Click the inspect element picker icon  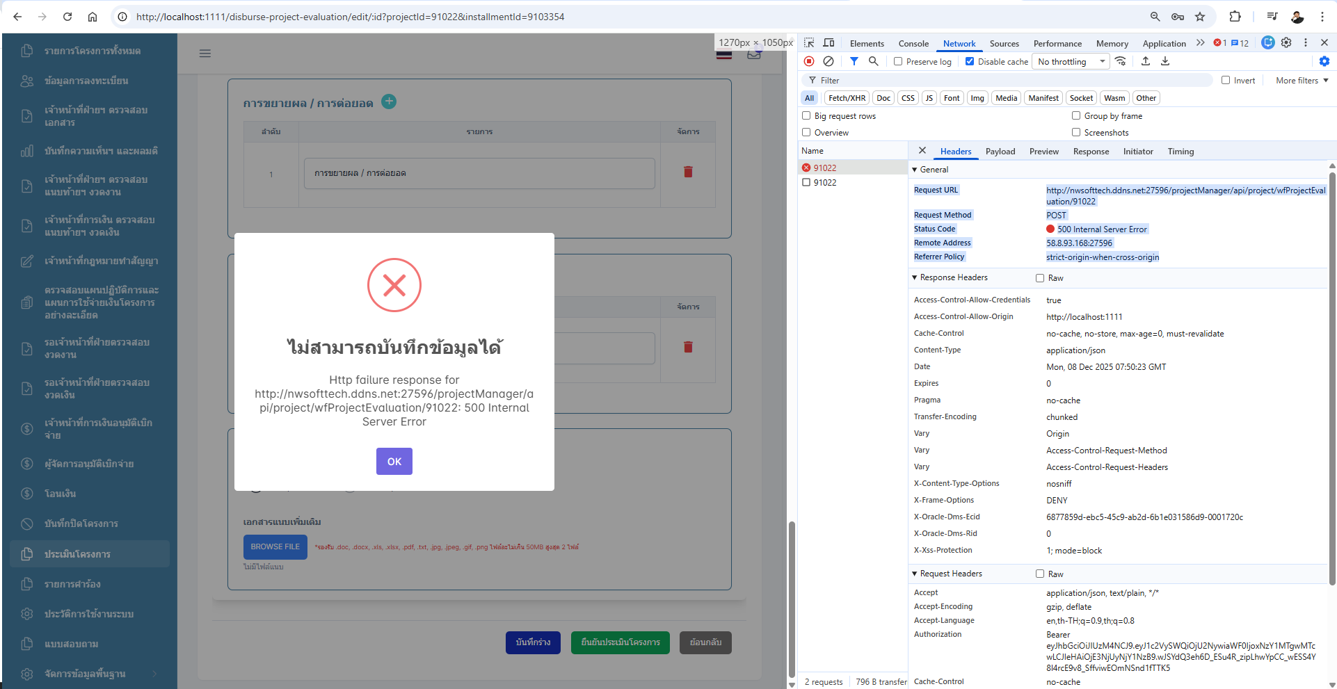pyautogui.click(x=809, y=43)
